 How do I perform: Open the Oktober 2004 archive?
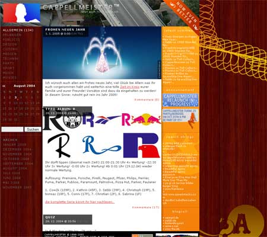pos(16,159)
